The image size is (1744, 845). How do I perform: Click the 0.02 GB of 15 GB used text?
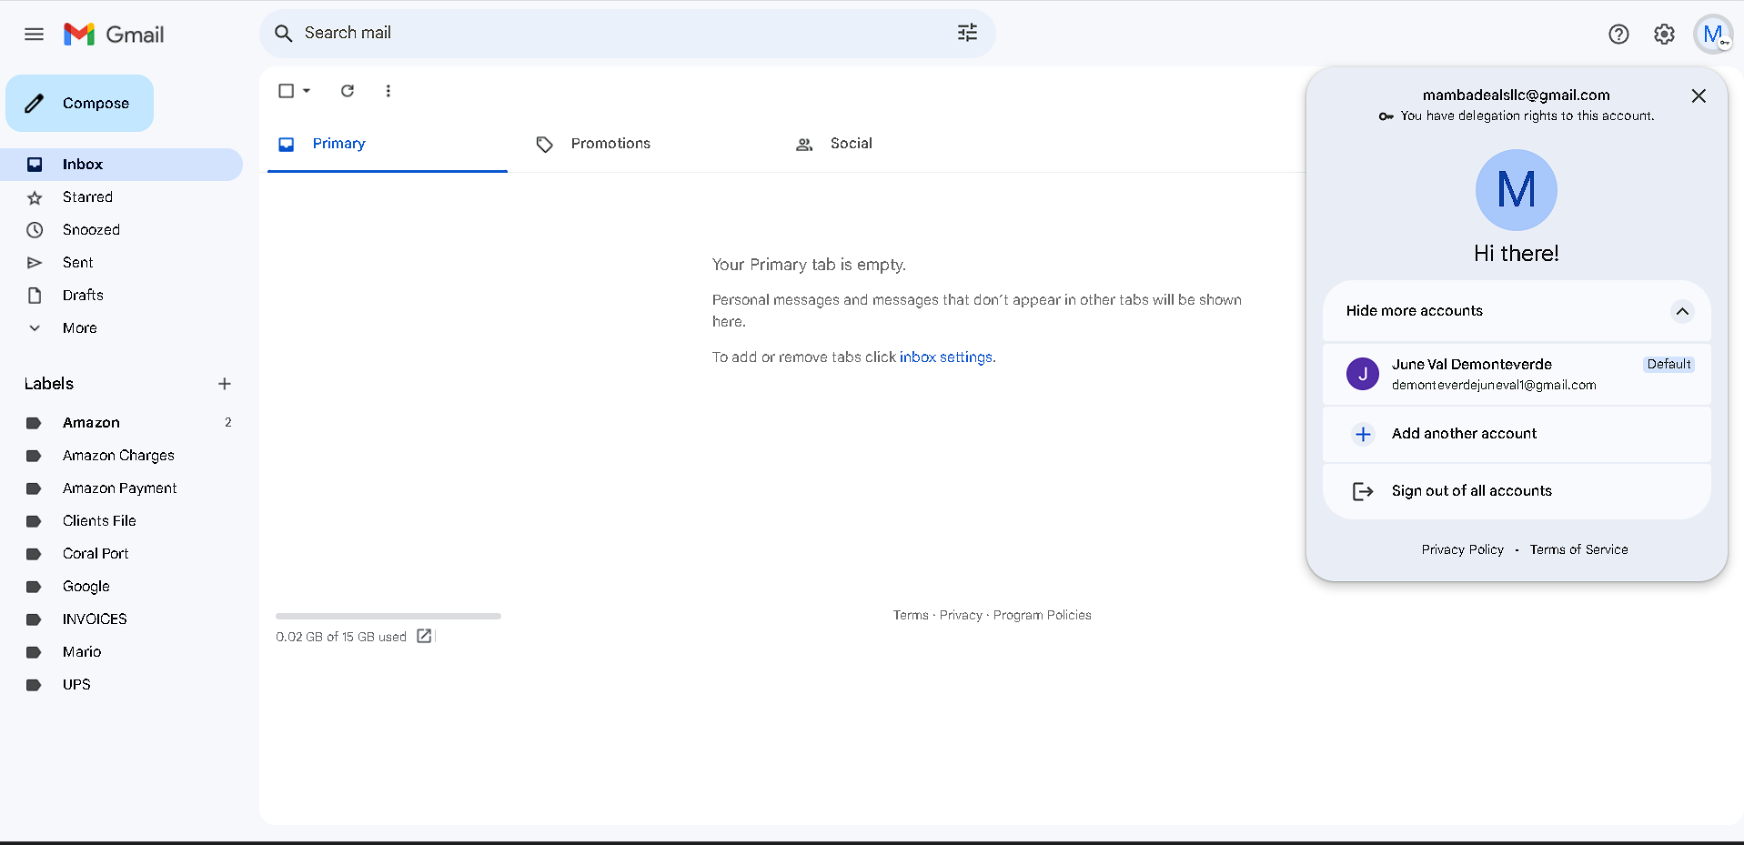(x=341, y=637)
